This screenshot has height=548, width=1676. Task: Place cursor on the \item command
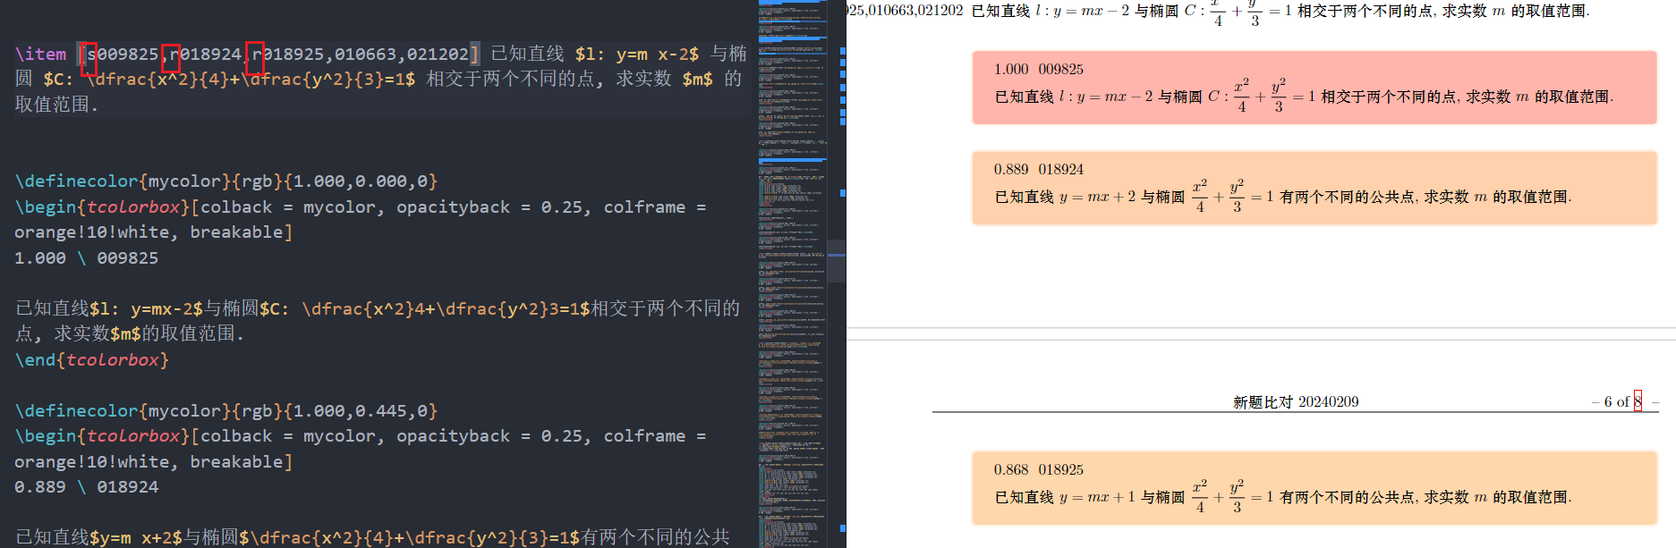[40, 55]
